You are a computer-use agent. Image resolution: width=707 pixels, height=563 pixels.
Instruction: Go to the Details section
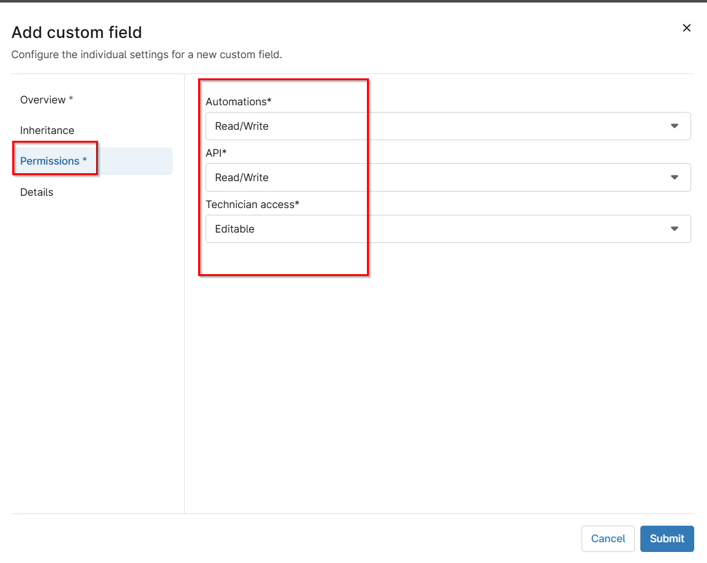coord(37,192)
